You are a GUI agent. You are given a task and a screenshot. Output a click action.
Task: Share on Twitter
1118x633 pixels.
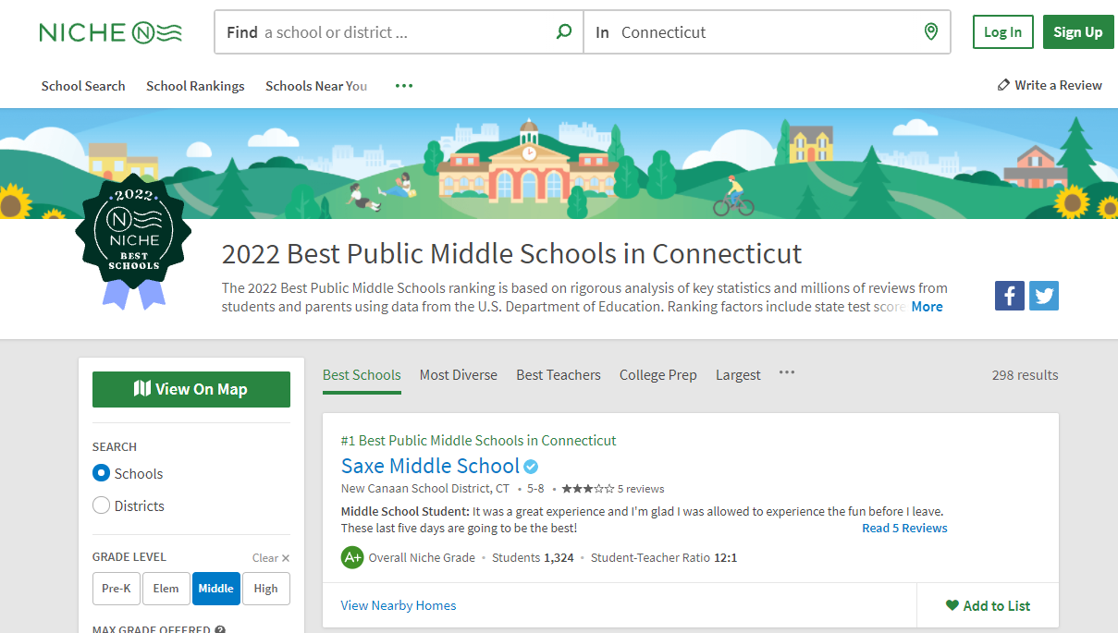click(1044, 296)
